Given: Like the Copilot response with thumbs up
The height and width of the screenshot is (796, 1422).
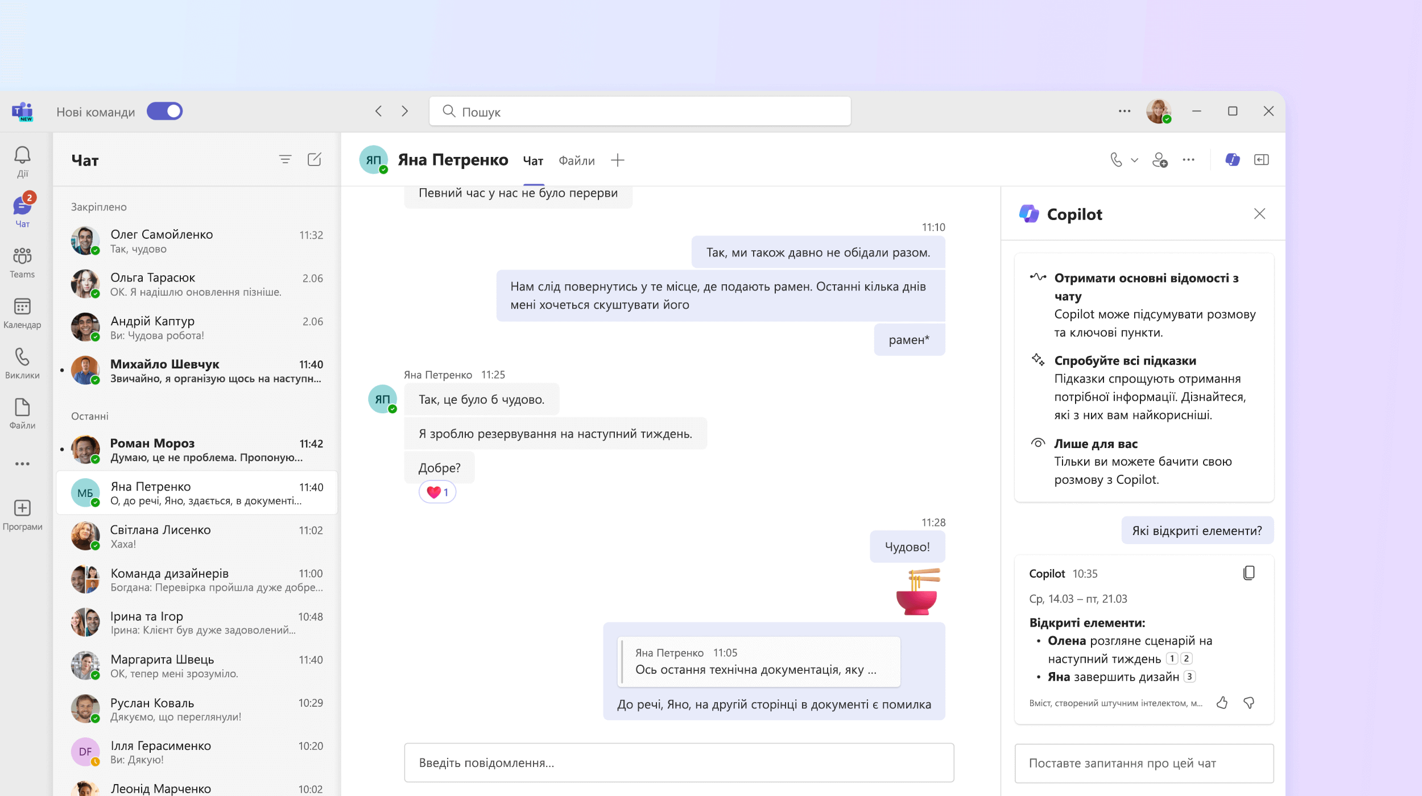Looking at the screenshot, I should tap(1222, 703).
